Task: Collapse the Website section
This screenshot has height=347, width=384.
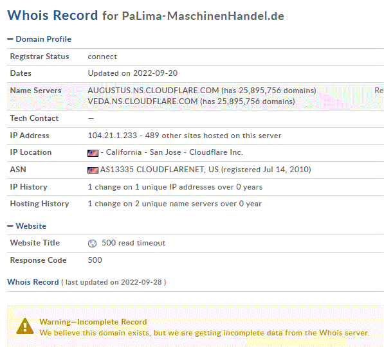Action: 10,226
